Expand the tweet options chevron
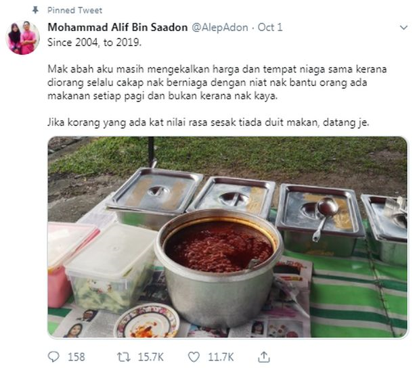The width and height of the screenshot is (417, 374). point(403,27)
